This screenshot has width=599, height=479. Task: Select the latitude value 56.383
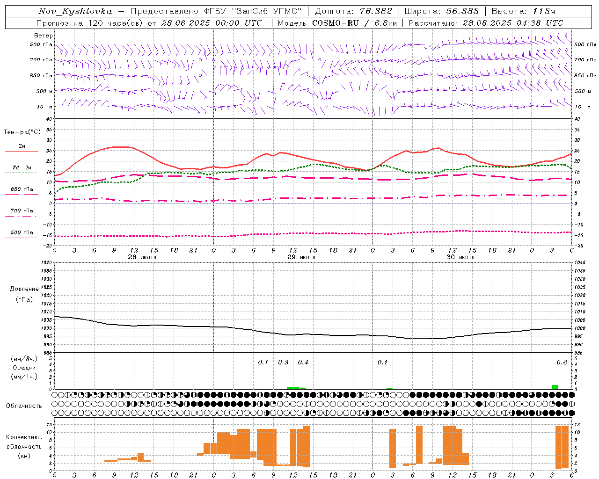tap(462, 11)
